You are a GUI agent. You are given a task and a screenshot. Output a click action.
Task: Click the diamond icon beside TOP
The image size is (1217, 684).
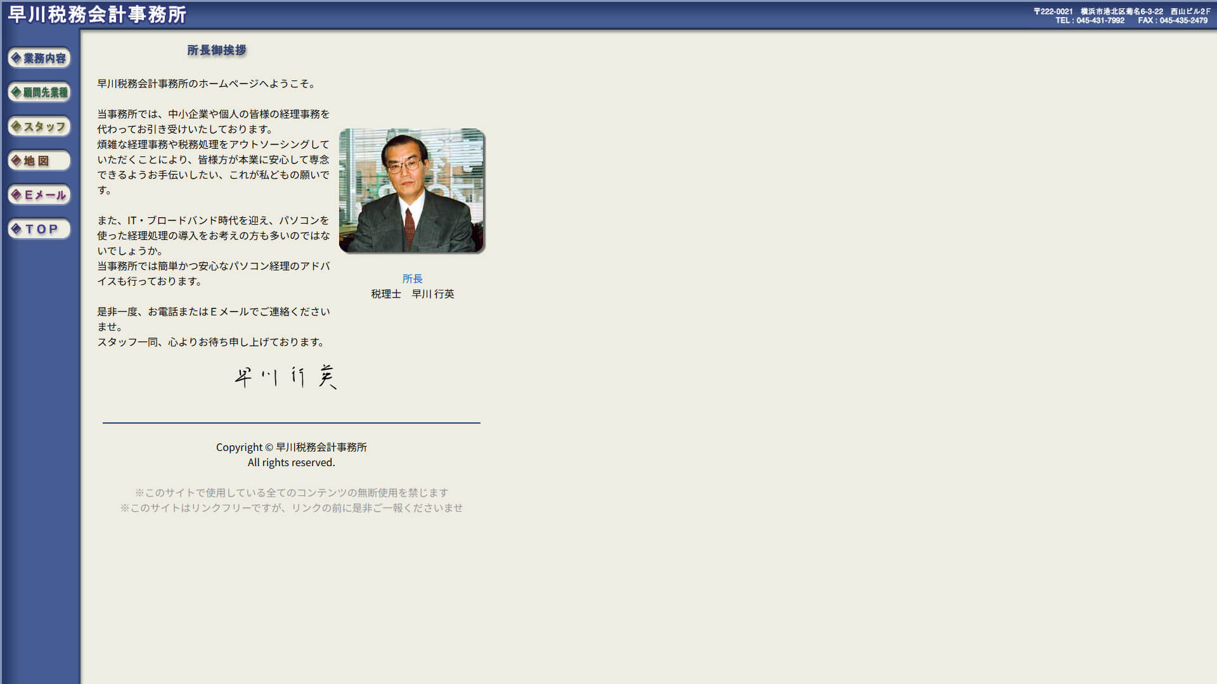tap(15, 229)
